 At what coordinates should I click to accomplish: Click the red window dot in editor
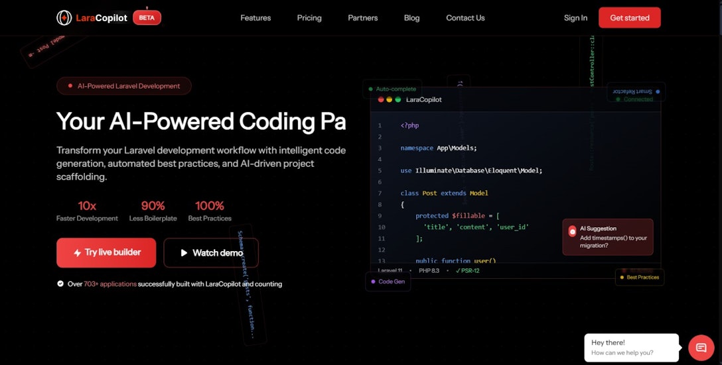[381, 99]
